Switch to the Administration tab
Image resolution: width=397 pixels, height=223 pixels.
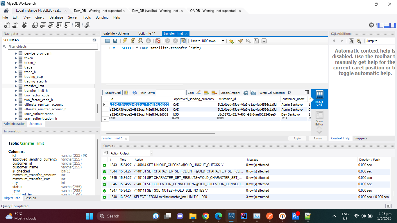(x=15, y=124)
